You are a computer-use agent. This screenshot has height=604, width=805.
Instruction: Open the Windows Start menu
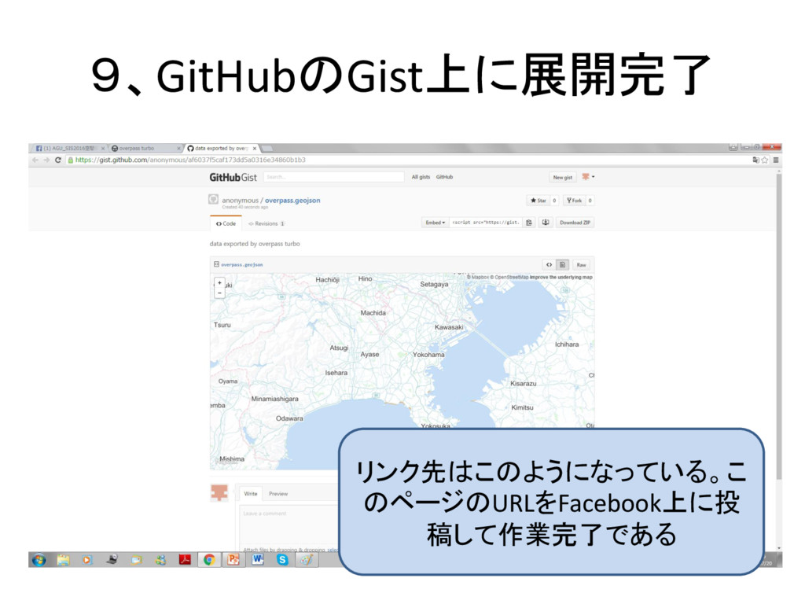point(39,560)
